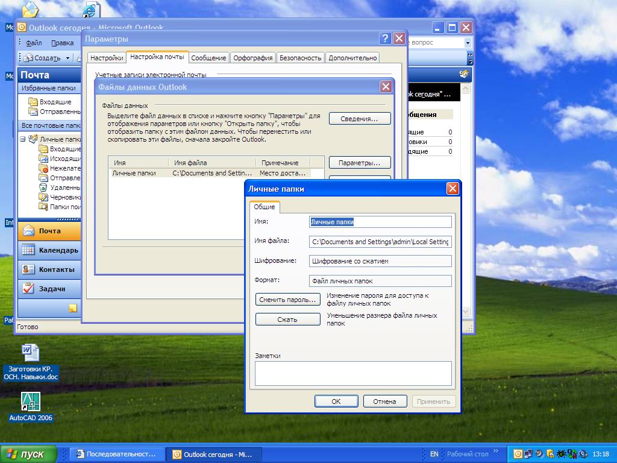Click the mail folder desktop icon at top
617x463 pixels.
[30, 10]
